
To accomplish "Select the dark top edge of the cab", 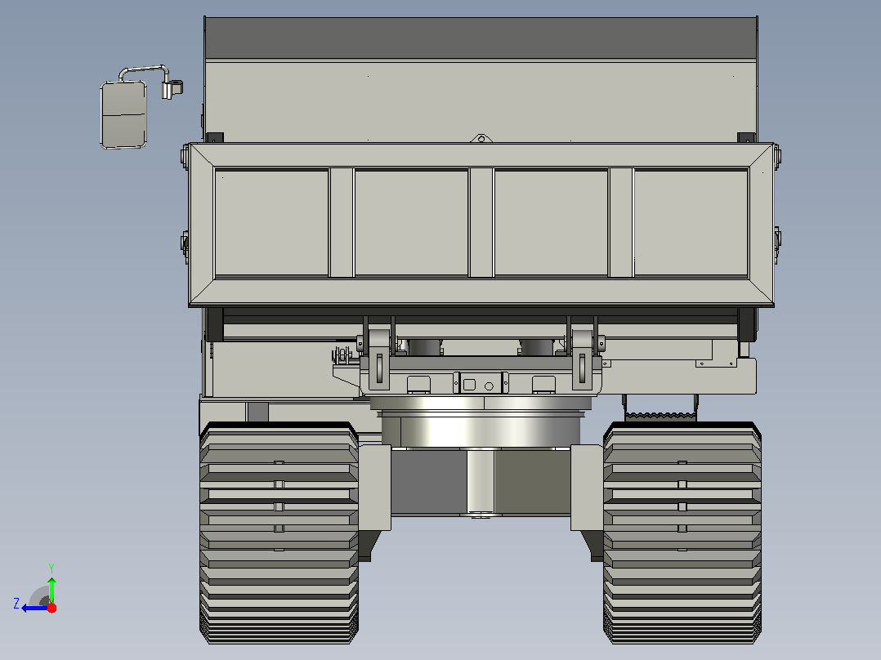I will pos(481,38).
